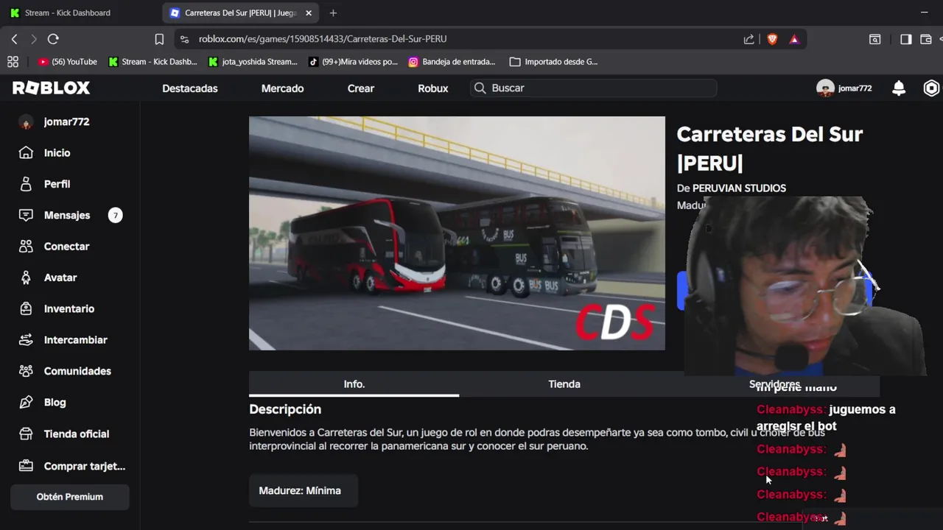Open Mercado in top navigation

[282, 88]
